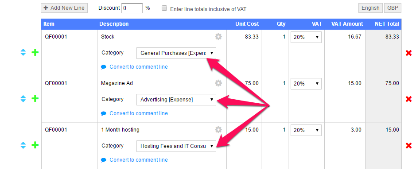
Task: Open settings gear for Magazine Ad line
Action: [x=218, y=83]
